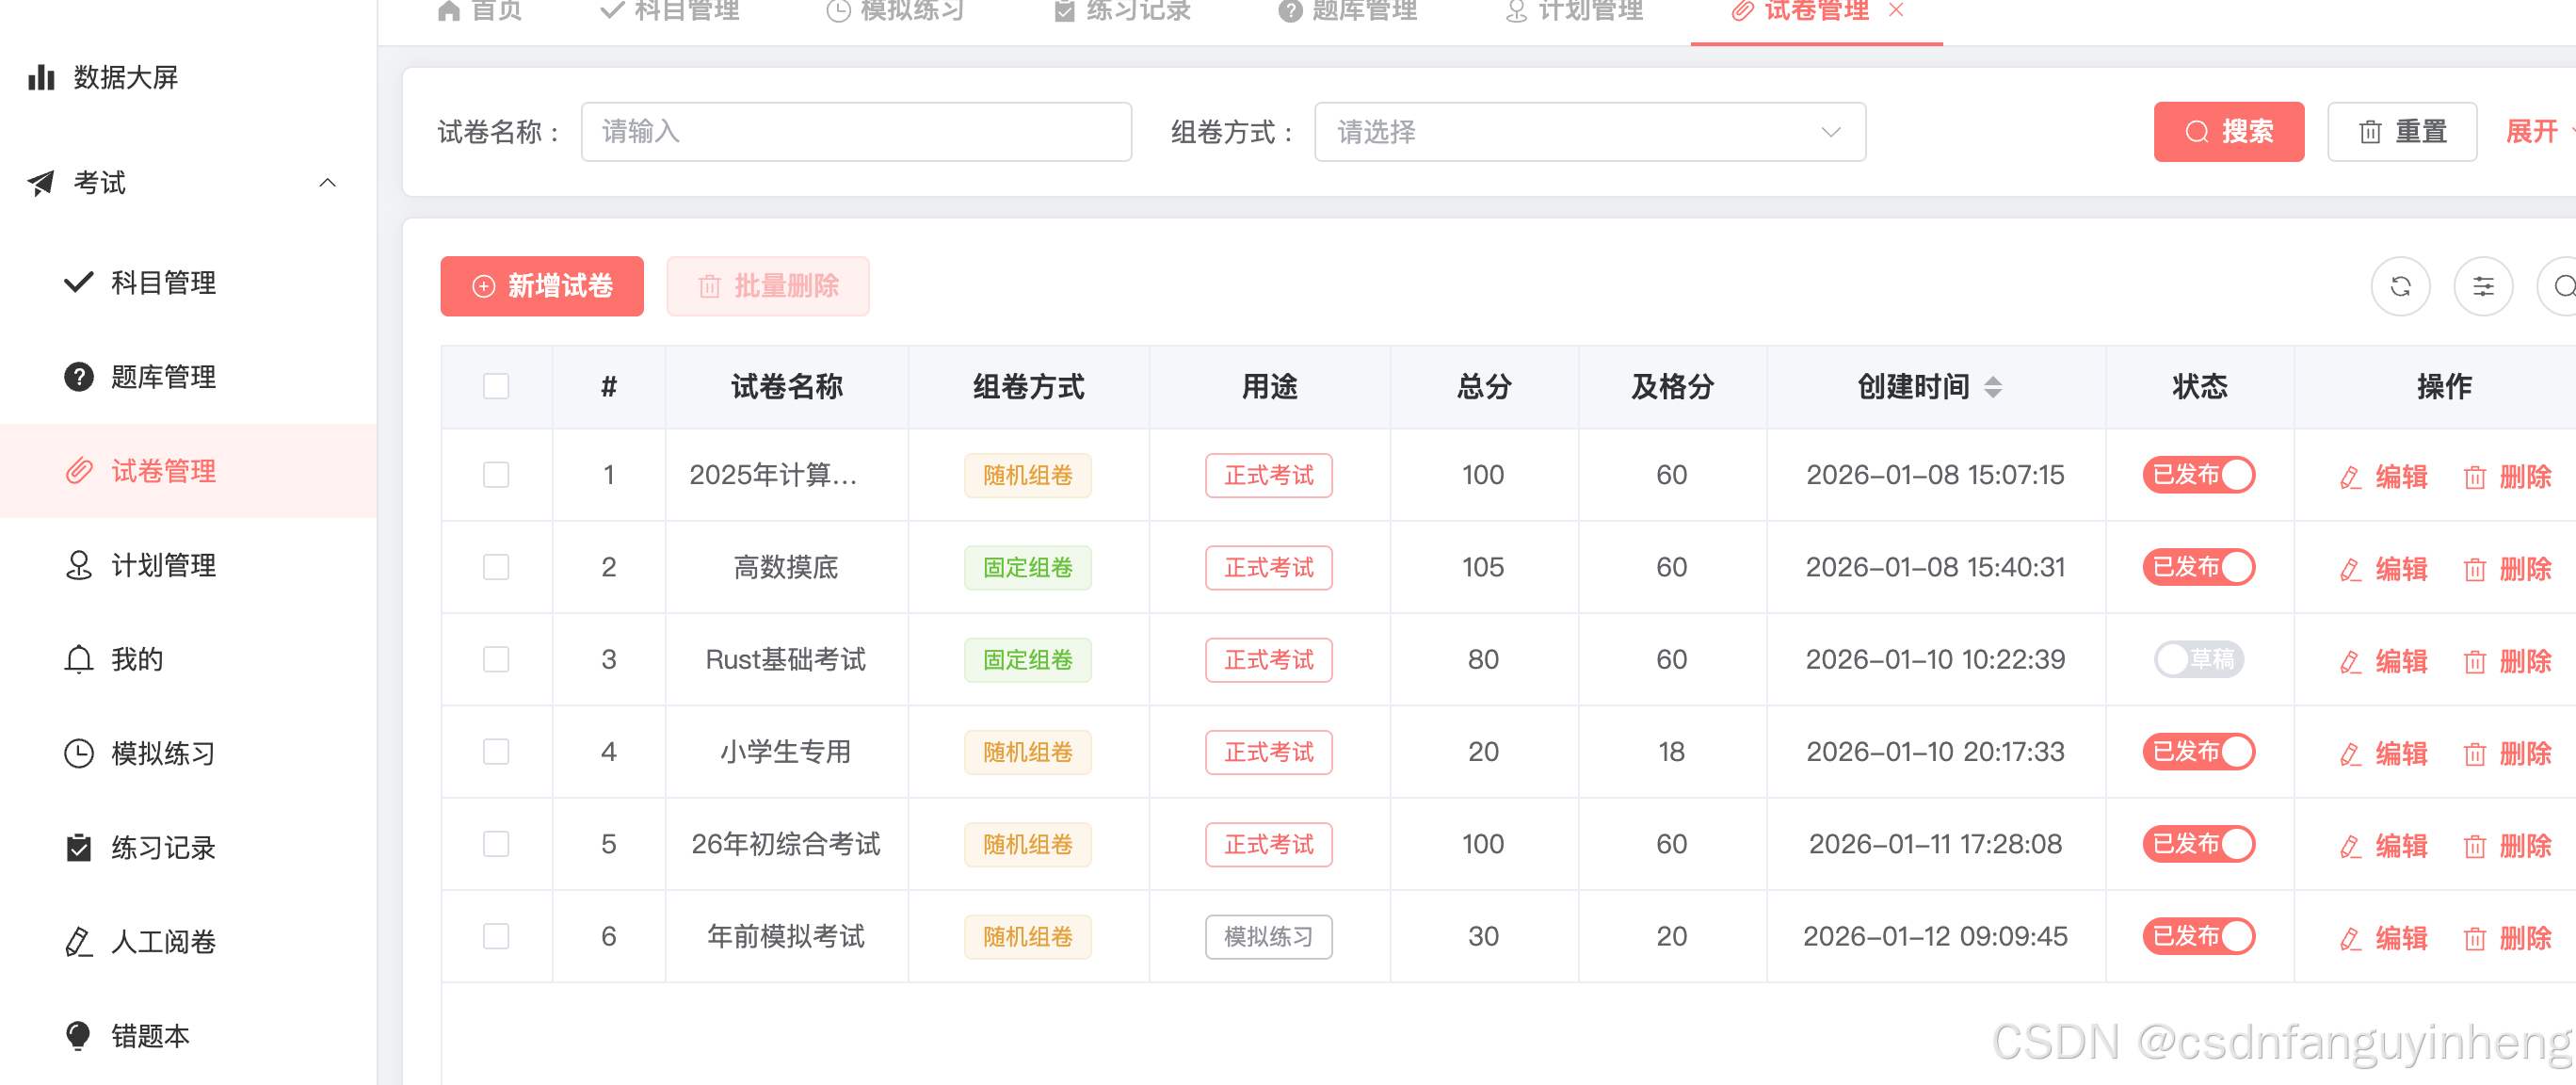Viewport: 2576px width, 1085px height.
Task: Open 数据大屏 from sidebar
Action: pos(125,77)
